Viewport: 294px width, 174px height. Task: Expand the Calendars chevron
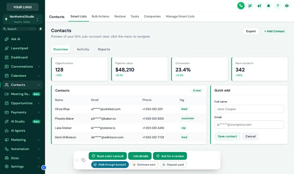(x=39, y=76)
